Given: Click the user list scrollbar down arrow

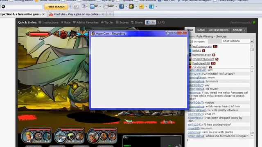Looking at the screenshot, I should coord(252,66).
